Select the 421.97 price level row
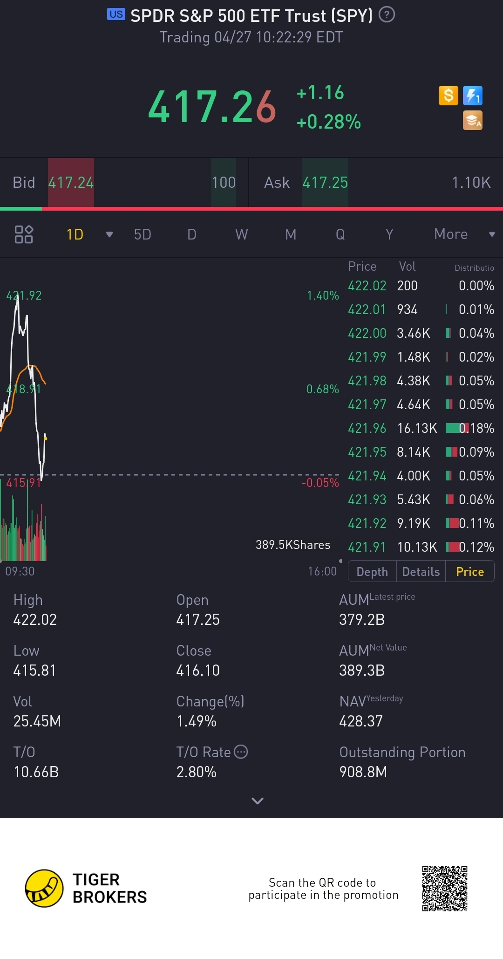Image resolution: width=503 pixels, height=959 pixels. pos(421,404)
